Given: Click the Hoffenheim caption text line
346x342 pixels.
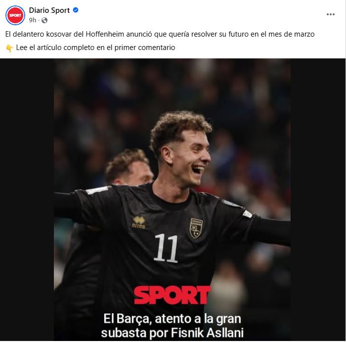Looking at the screenshot, I should pyautogui.click(x=160, y=34).
